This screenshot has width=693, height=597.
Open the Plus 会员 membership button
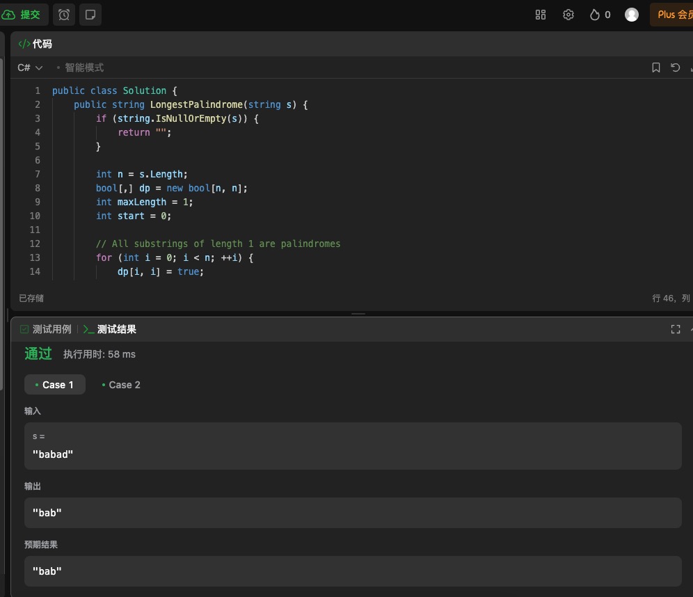pyautogui.click(x=672, y=15)
